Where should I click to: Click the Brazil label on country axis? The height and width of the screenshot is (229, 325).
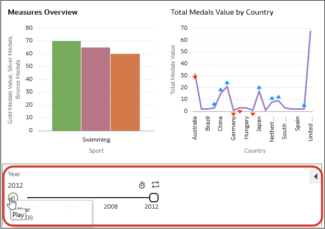[x=208, y=123]
